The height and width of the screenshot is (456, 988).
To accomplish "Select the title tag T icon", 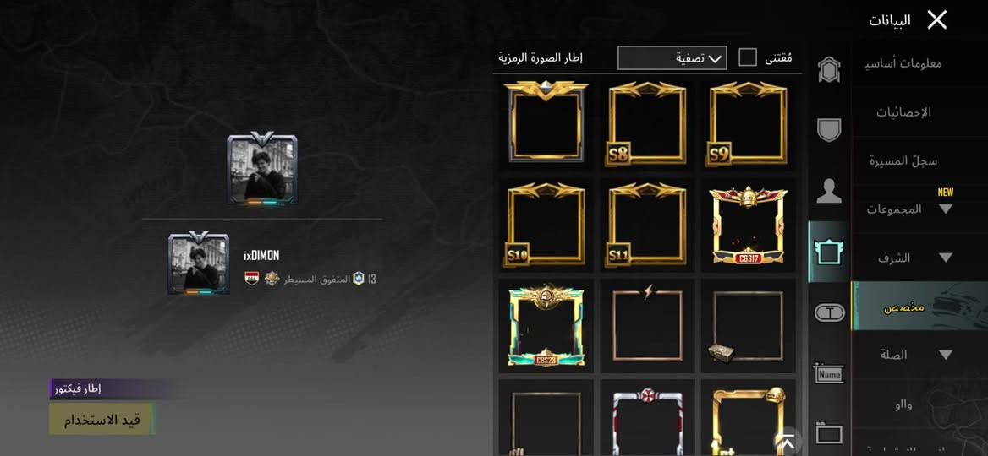I will [829, 312].
